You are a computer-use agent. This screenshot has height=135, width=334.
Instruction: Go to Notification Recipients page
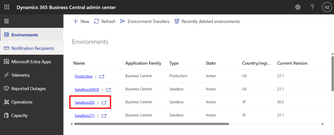32,48
